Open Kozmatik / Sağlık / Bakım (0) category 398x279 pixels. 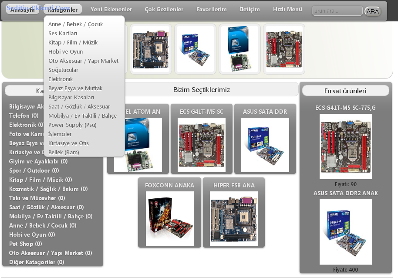point(48,189)
